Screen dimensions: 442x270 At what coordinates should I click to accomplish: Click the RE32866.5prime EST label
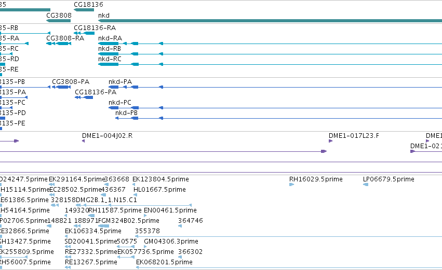point(24,232)
